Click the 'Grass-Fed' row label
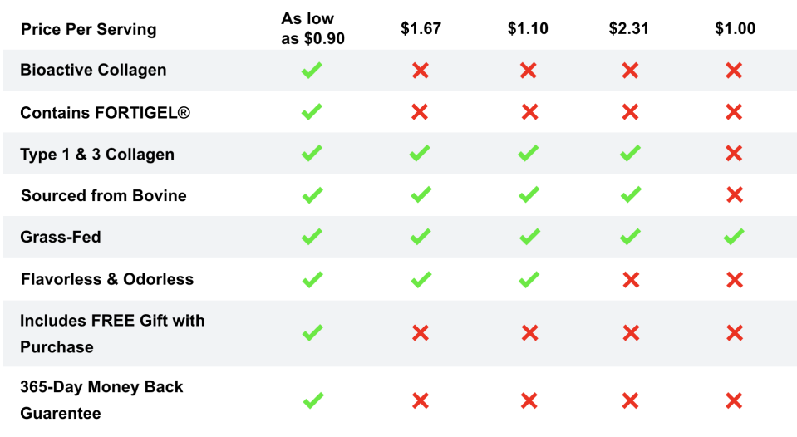Viewport: 797px width, 437px height. point(61,237)
